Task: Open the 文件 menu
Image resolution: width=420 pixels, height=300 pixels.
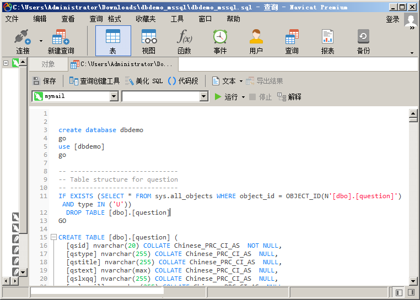Action: point(12,19)
